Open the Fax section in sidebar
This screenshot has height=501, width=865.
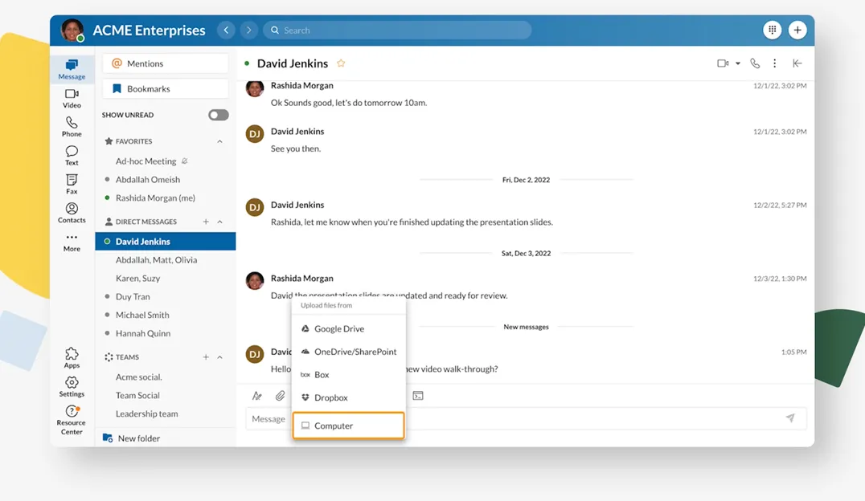72,185
